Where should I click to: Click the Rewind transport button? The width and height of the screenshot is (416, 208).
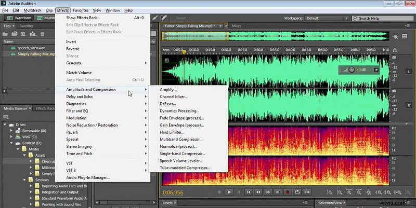(x=258, y=192)
